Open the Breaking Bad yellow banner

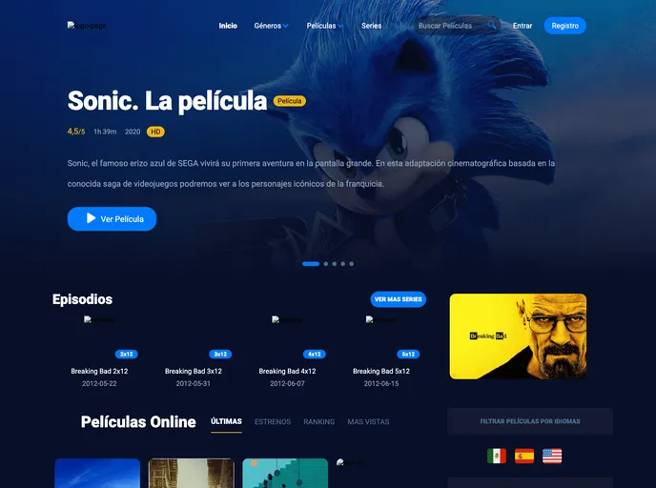pos(518,336)
